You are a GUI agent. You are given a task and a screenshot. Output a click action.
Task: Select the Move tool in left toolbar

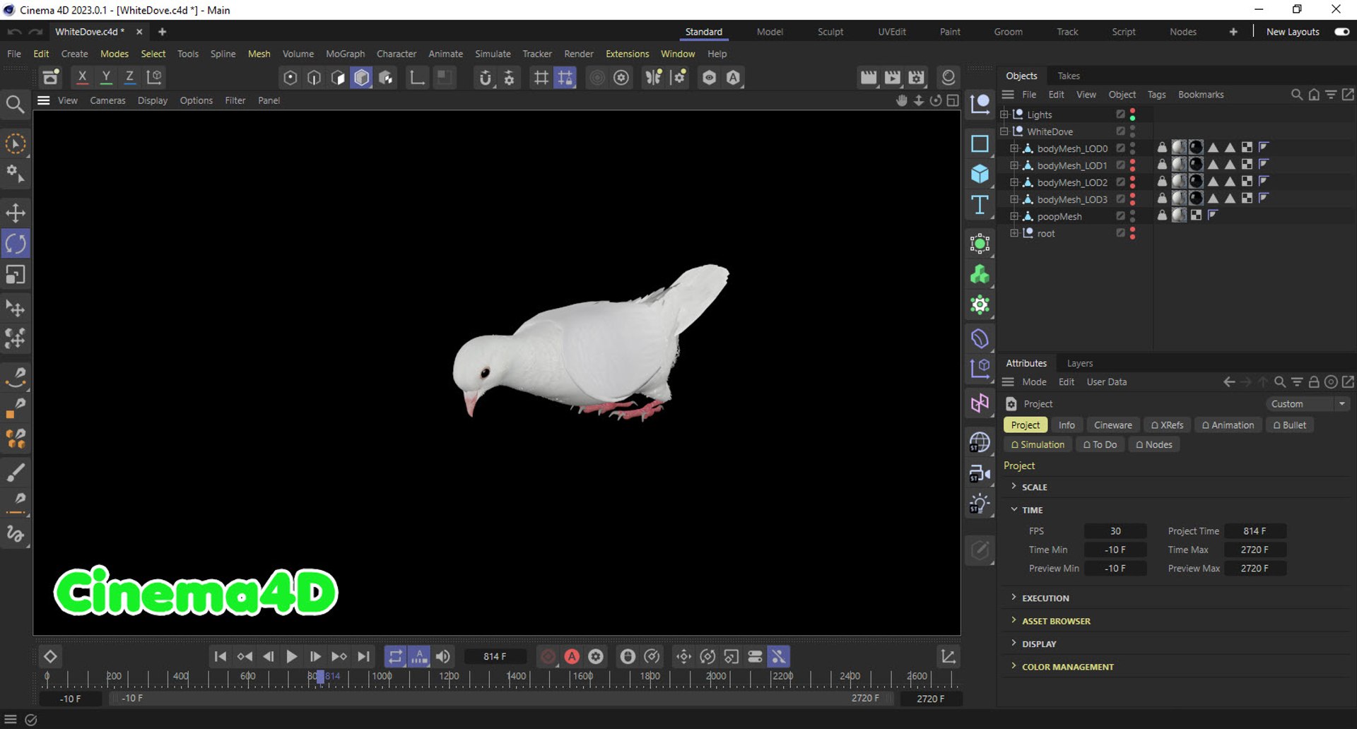tap(16, 213)
